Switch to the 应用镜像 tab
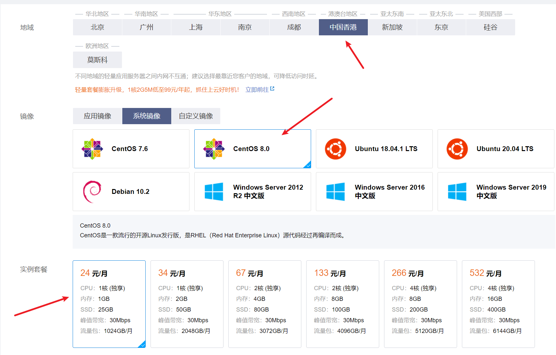Viewport: 556px width, 355px height. (x=97, y=116)
